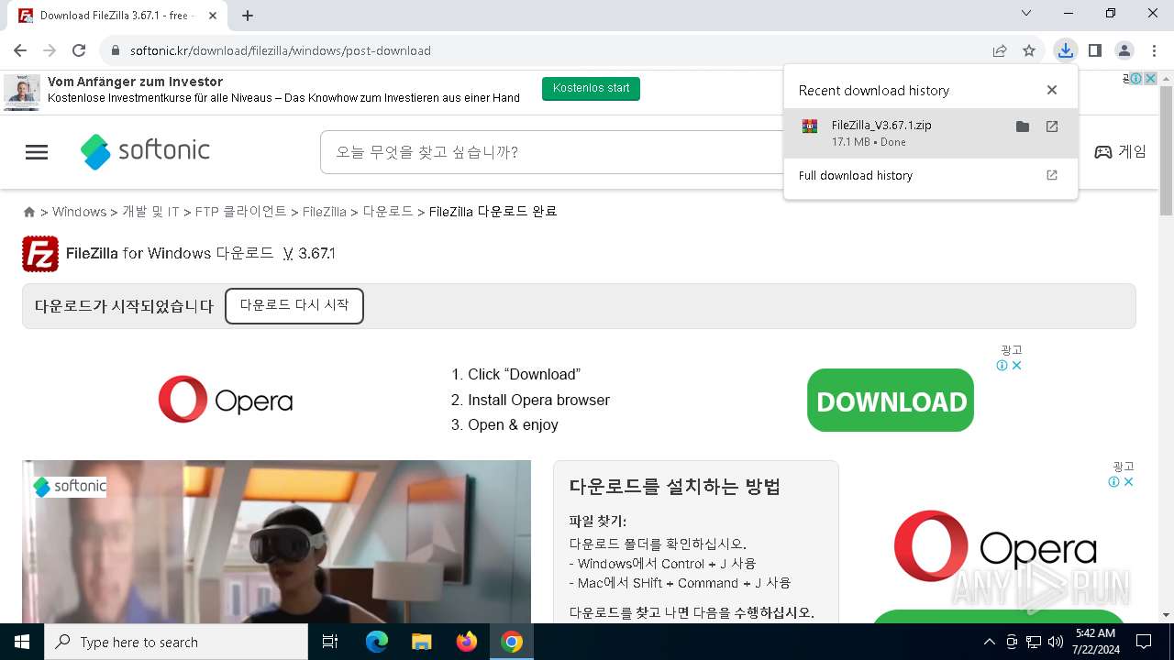
Task: Open the browser side panel
Action: coord(1094,50)
